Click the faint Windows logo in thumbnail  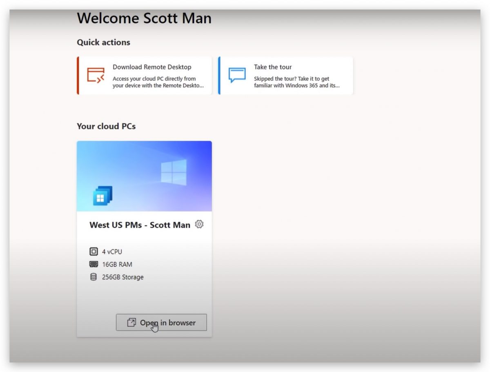[174, 172]
